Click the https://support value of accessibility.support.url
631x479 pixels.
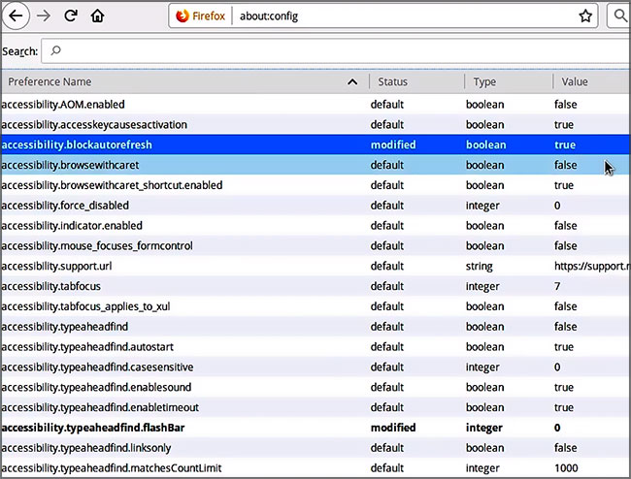[x=592, y=266]
